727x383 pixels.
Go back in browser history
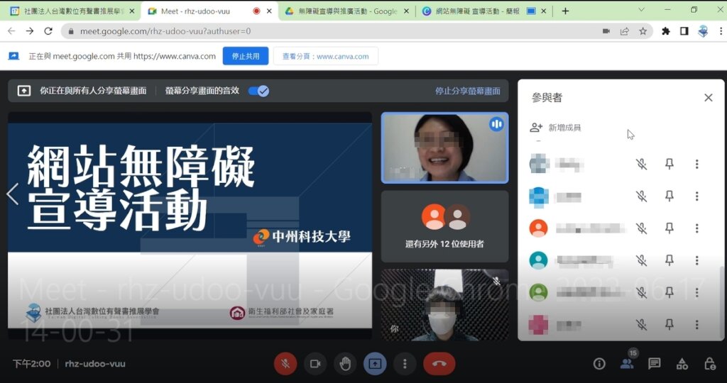coord(11,31)
